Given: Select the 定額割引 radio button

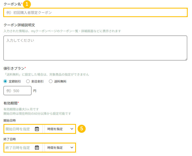Looking at the screenshot, I should (x=5, y=81).
